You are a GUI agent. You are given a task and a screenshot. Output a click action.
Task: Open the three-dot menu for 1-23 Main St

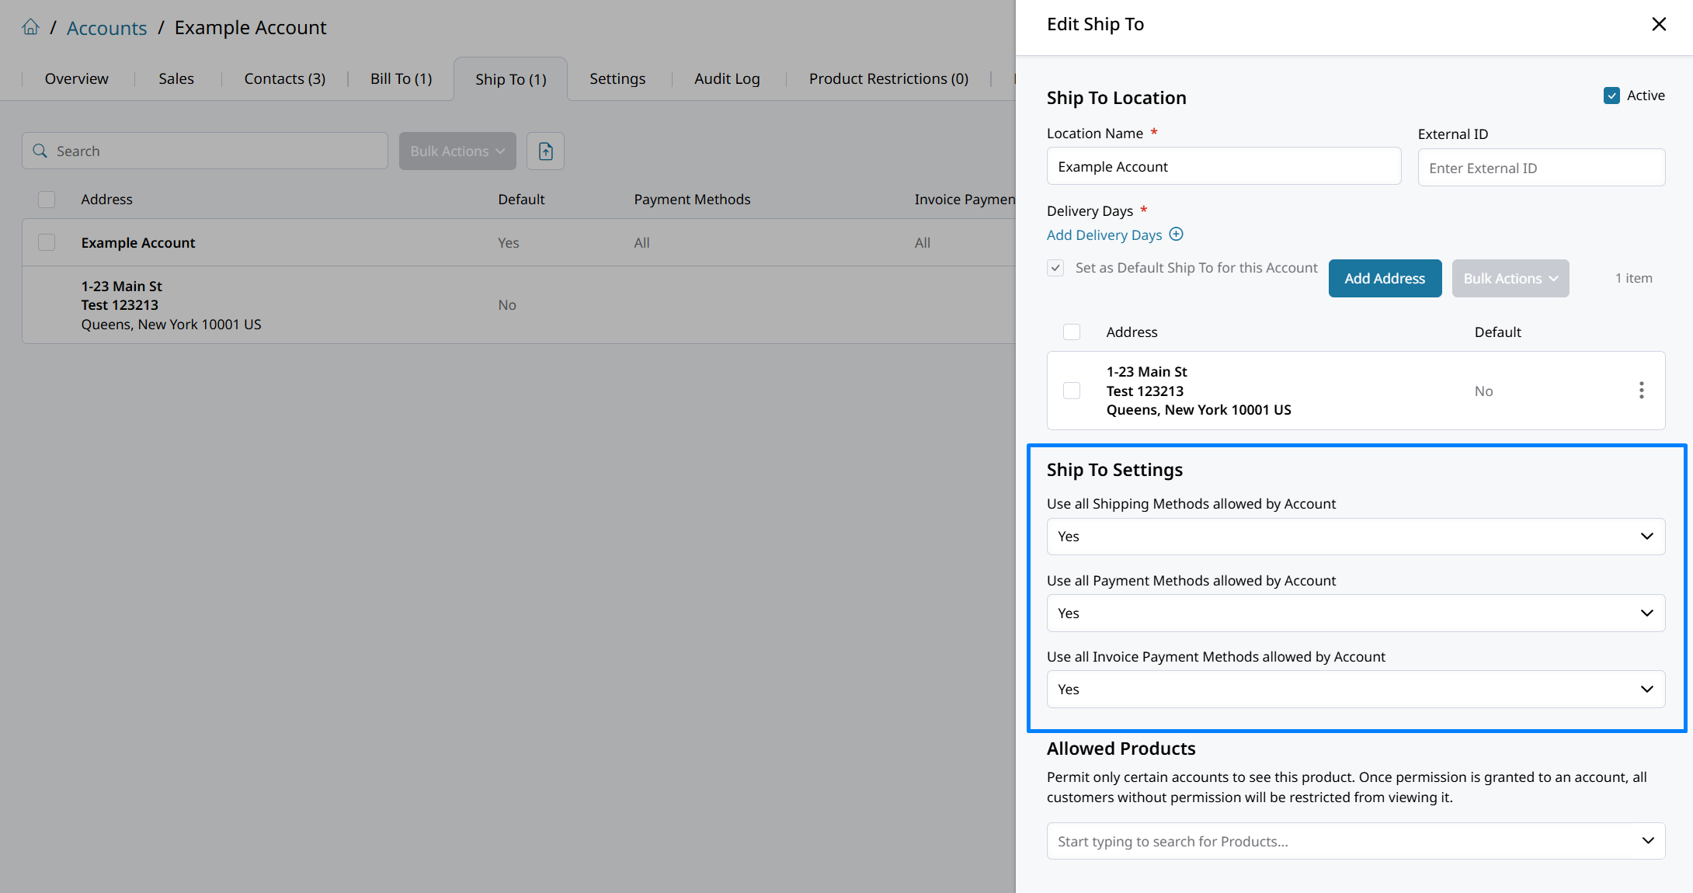point(1641,390)
